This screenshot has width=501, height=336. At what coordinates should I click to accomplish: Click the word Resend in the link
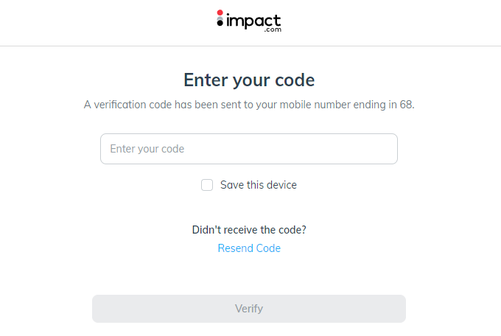[x=236, y=248]
